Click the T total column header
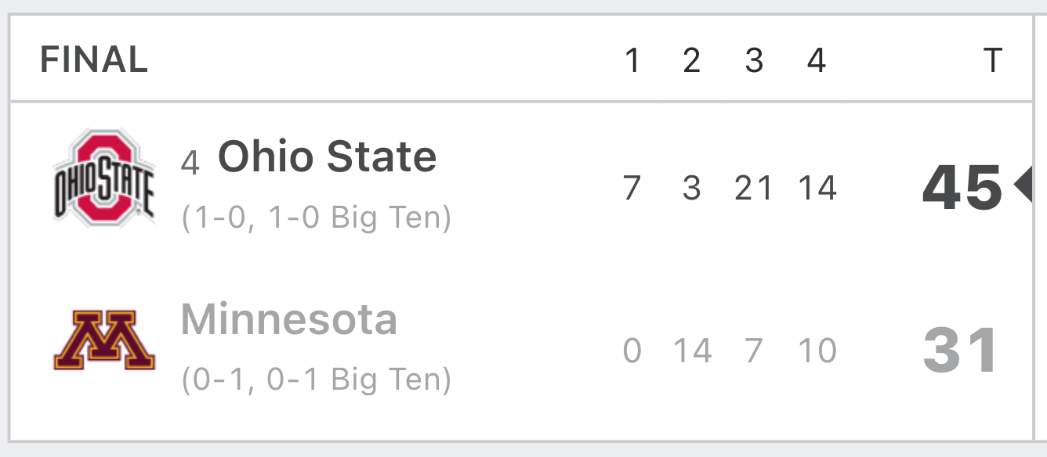Screen dimensions: 1047x457 992,60
